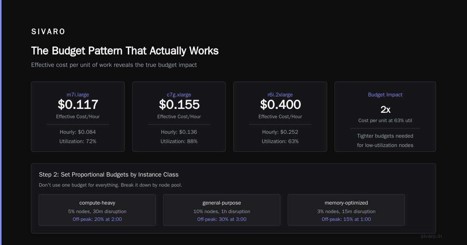Click 'Effective Cost/Hour' under $0.400
Image resolution: width=467 pixels, height=245 pixels.
(x=280, y=117)
